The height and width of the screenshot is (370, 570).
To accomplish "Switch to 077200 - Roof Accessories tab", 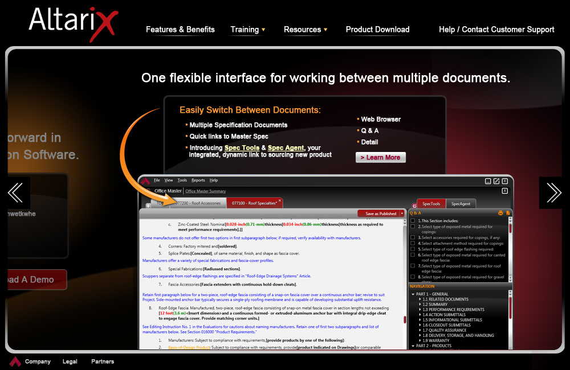I will pos(198,203).
